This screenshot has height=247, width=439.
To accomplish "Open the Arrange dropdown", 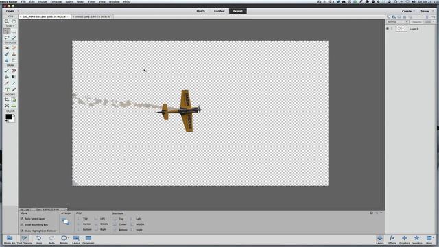I will [x=67, y=222].
